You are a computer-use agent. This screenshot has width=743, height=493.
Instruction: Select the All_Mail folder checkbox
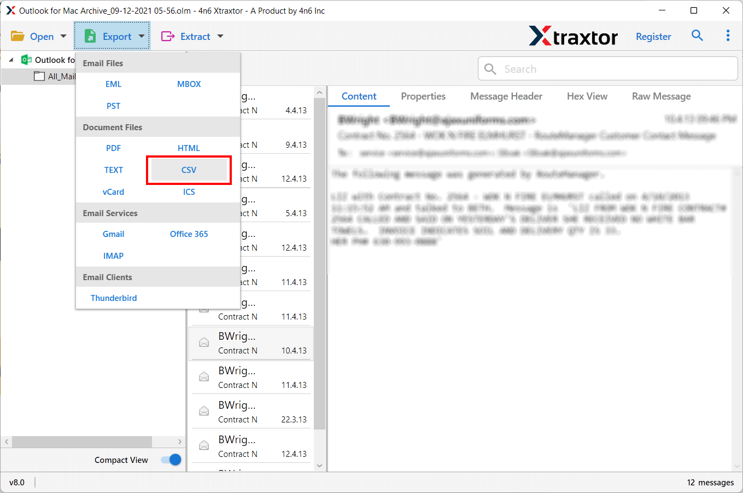pos(39,76)
